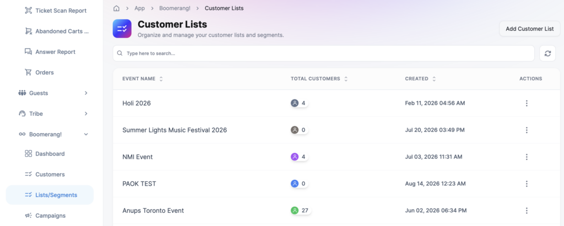
Task: Click date Jul 20, 2026 03:49 PM
Action: click(x=435, y=130)
